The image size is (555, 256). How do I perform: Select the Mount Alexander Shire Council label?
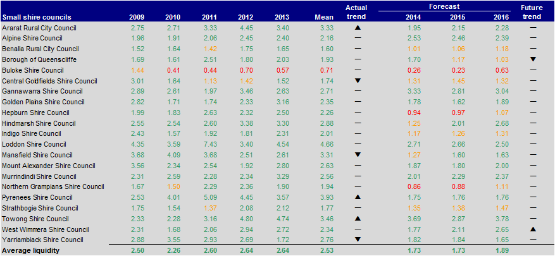[49, 166]
